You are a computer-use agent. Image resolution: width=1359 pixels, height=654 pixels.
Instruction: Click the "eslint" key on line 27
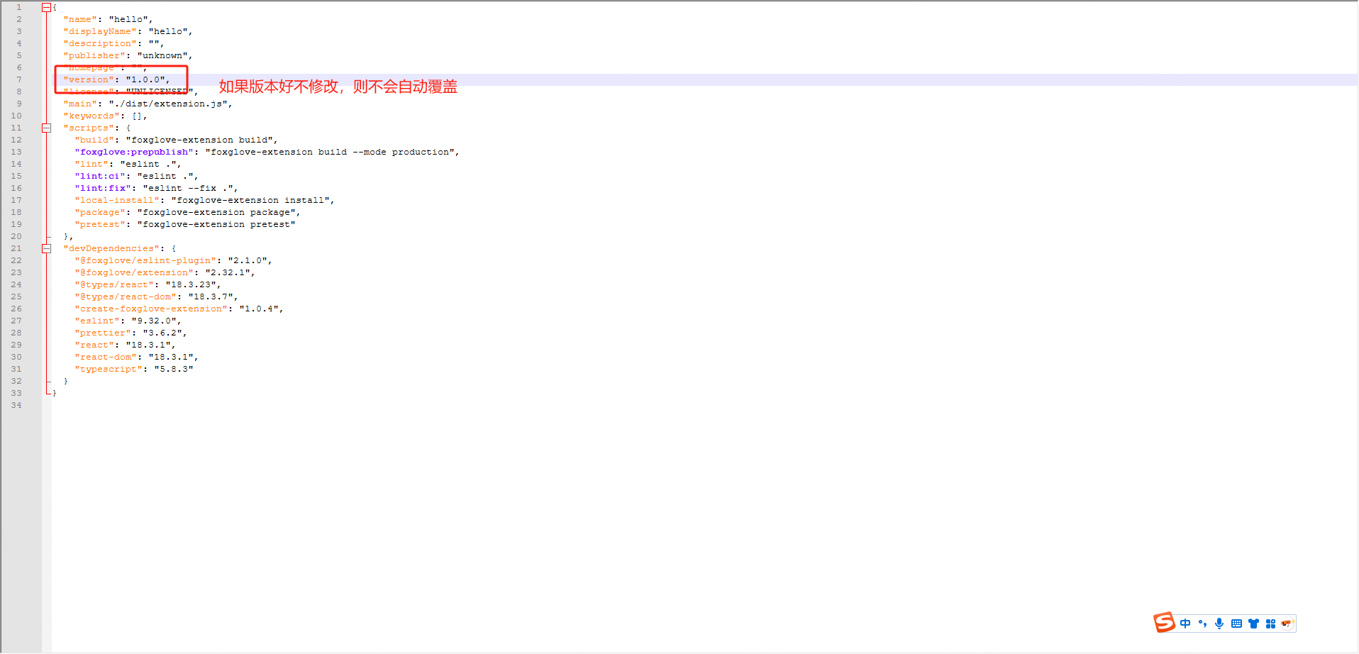[x=97, y=321]
